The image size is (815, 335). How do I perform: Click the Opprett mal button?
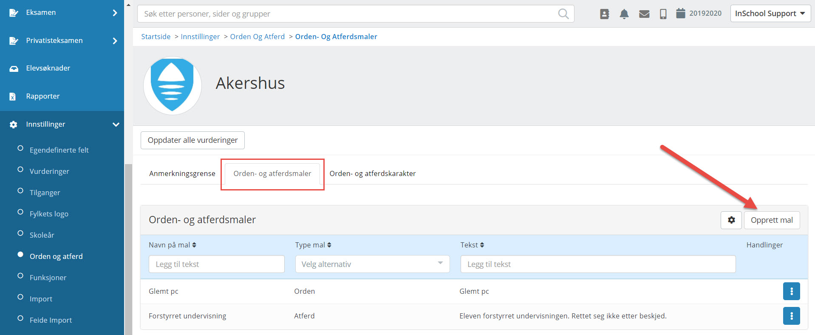pyautogui.click(x=771, y=220)
